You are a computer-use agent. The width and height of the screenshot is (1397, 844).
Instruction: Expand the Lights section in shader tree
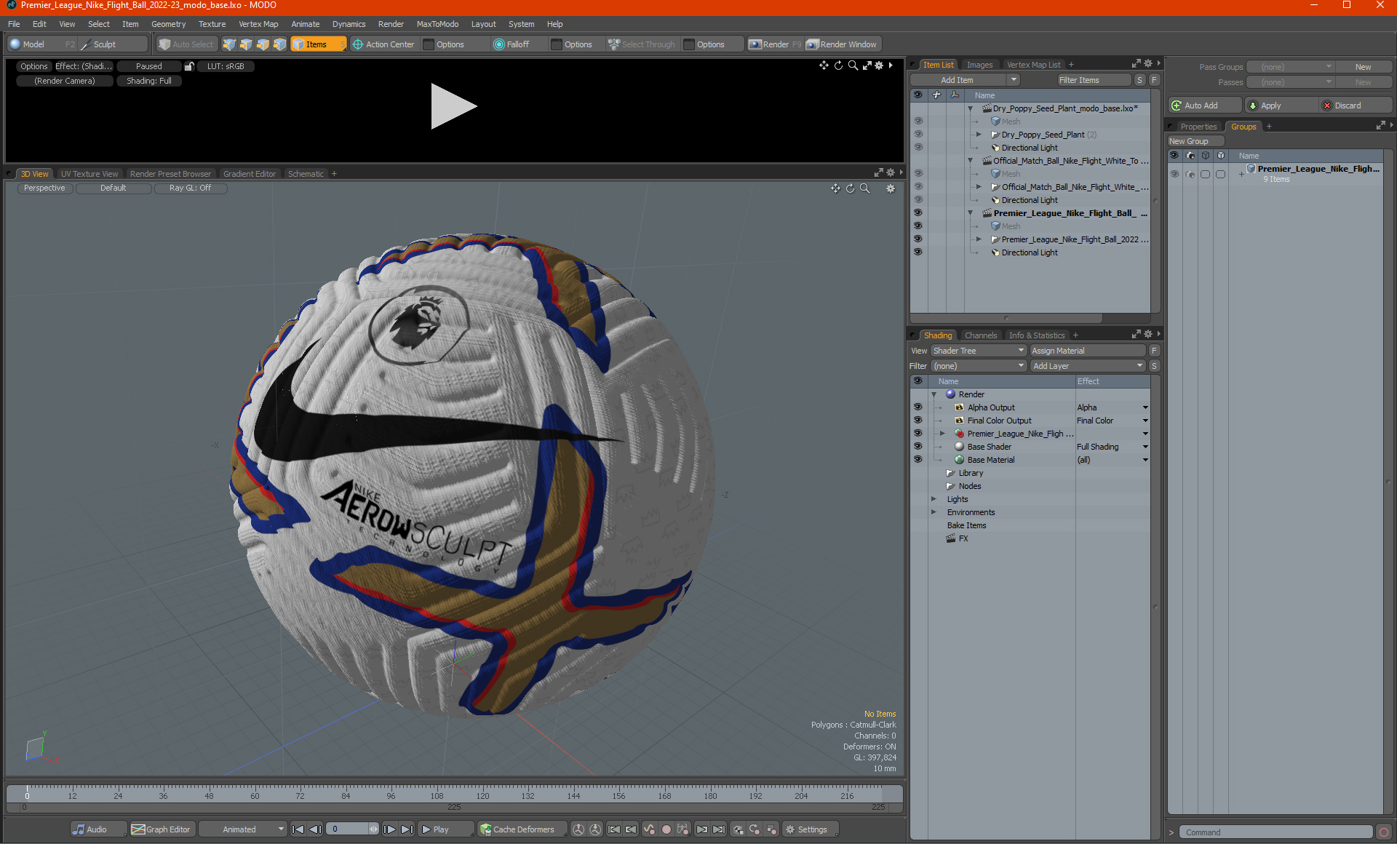[933, 499]
